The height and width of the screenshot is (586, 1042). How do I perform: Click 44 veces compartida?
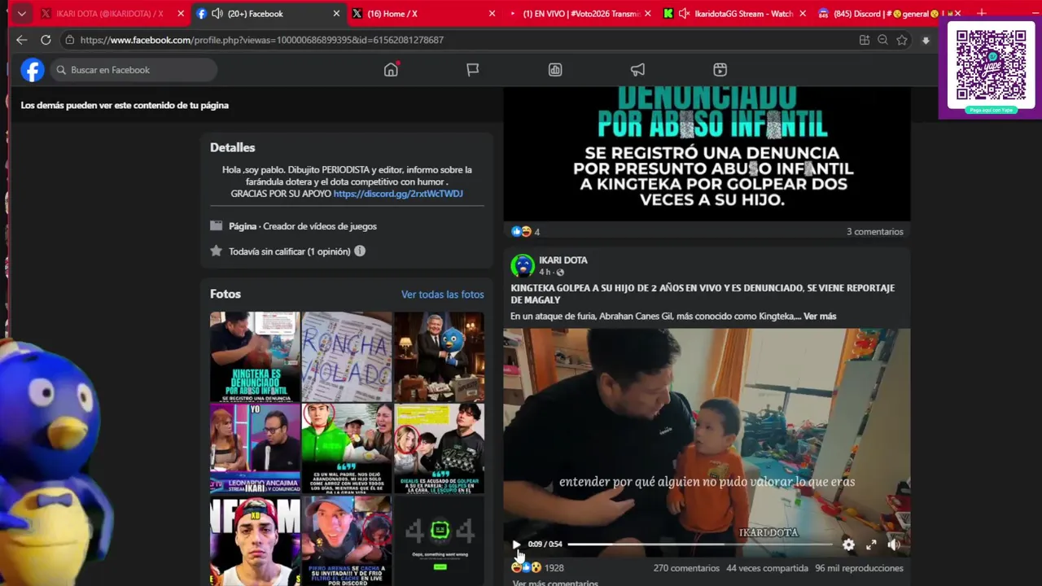click(x=767, y=568)
